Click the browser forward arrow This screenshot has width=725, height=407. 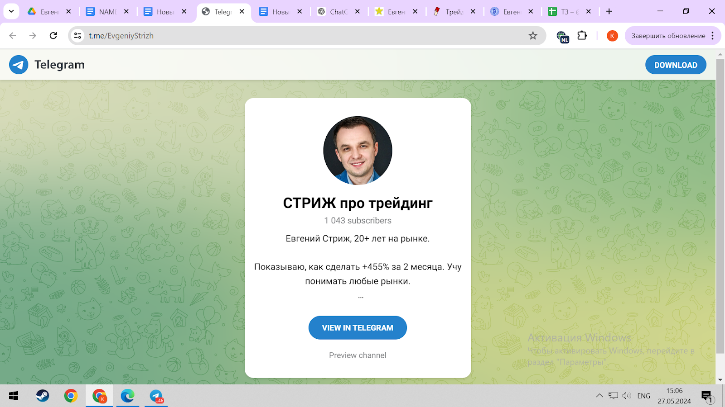33,36
